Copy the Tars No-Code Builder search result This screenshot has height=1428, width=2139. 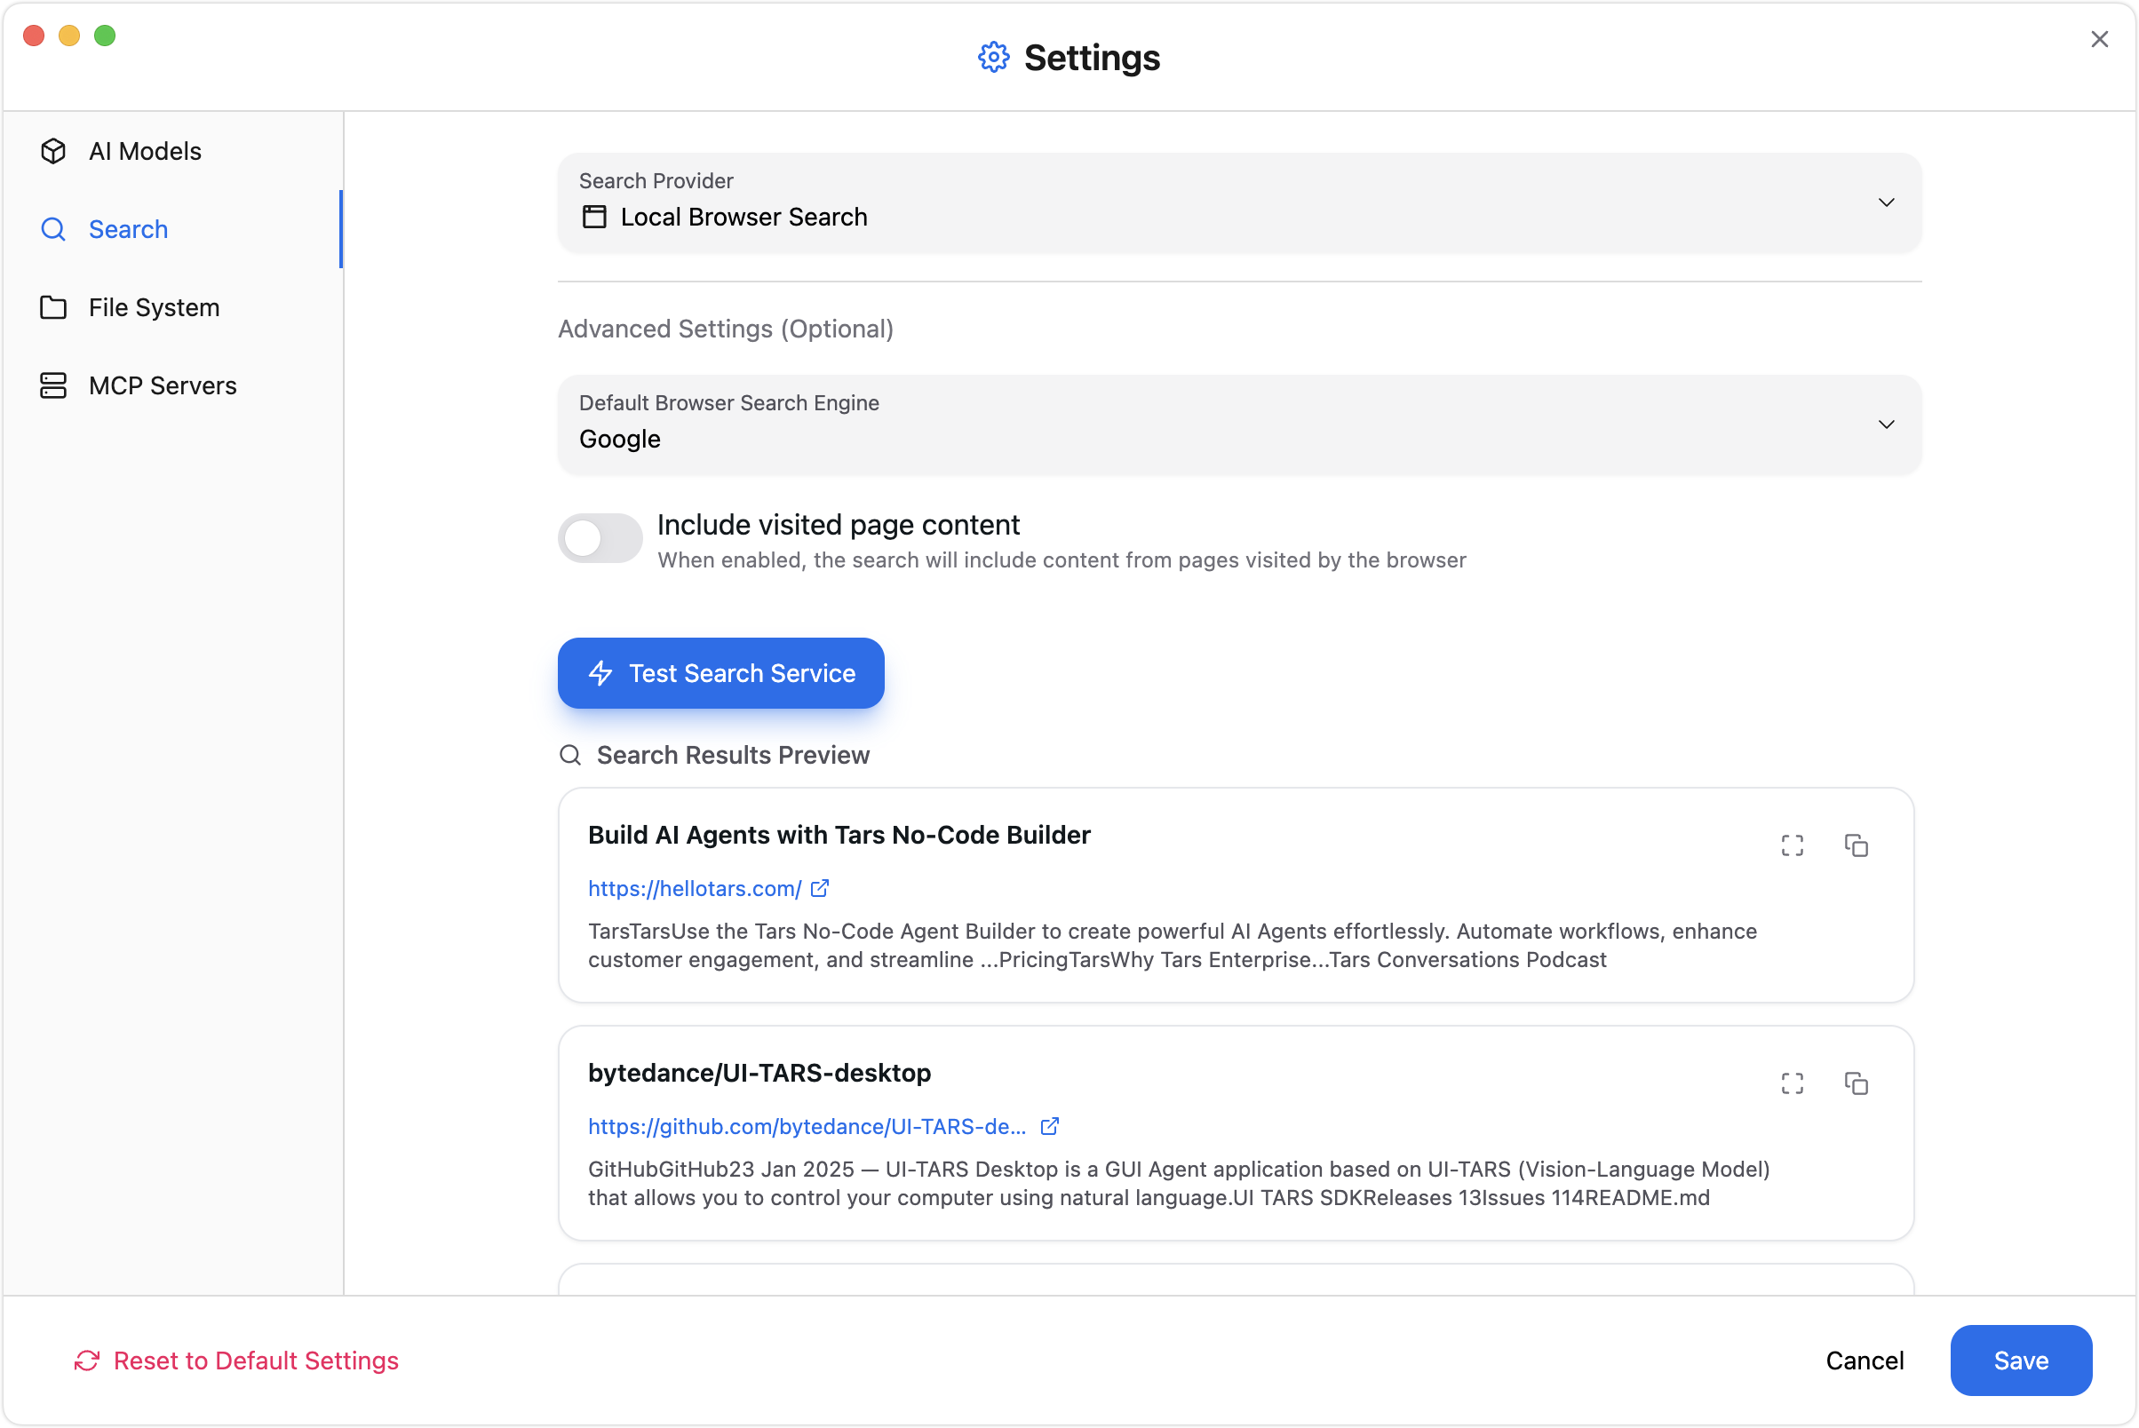click(x=1856, y=845)
